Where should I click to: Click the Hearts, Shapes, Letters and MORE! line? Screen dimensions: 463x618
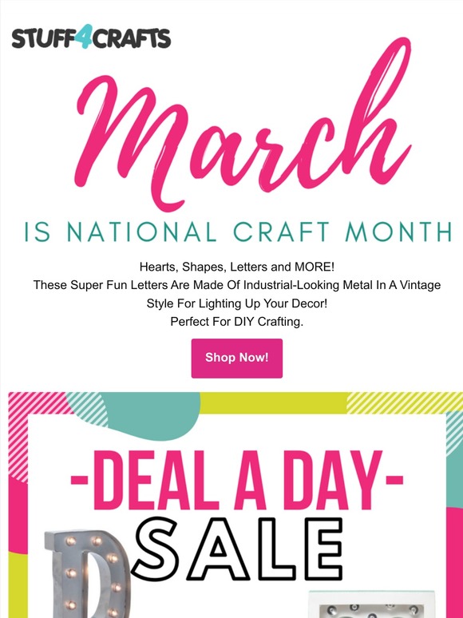pyautogui.click(x=237, y=267)
